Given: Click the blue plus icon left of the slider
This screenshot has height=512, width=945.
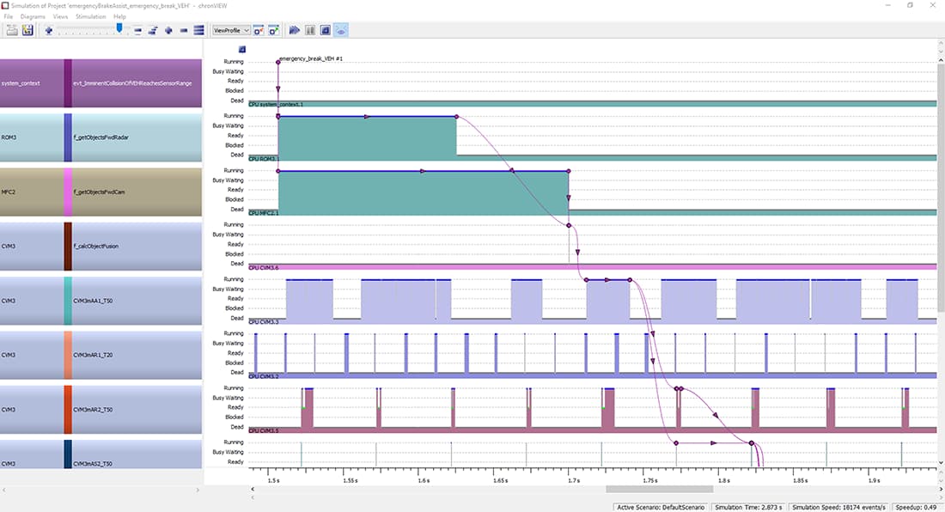Looking at the screenshot, I should (x=49, y=30).
